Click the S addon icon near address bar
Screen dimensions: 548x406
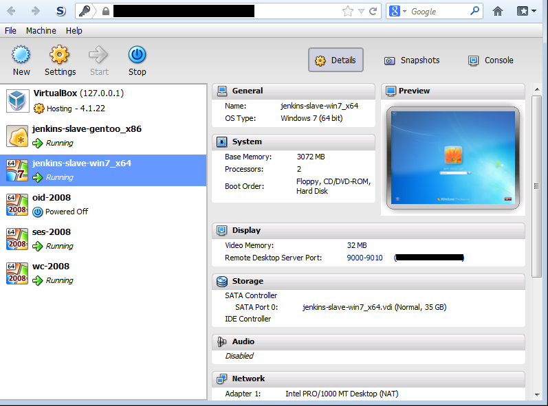tap(61, 11)
